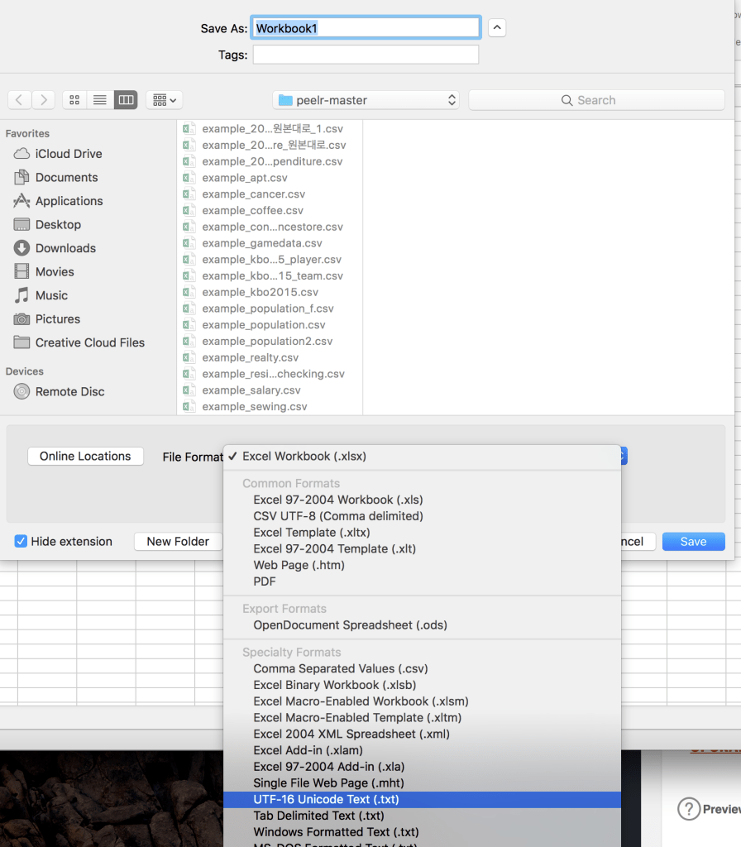The width and height of the screenshot is (741, 847).
Task: Choose OpenDocument Spreadsheet (.ods) format
Action: tap(422, 625)
